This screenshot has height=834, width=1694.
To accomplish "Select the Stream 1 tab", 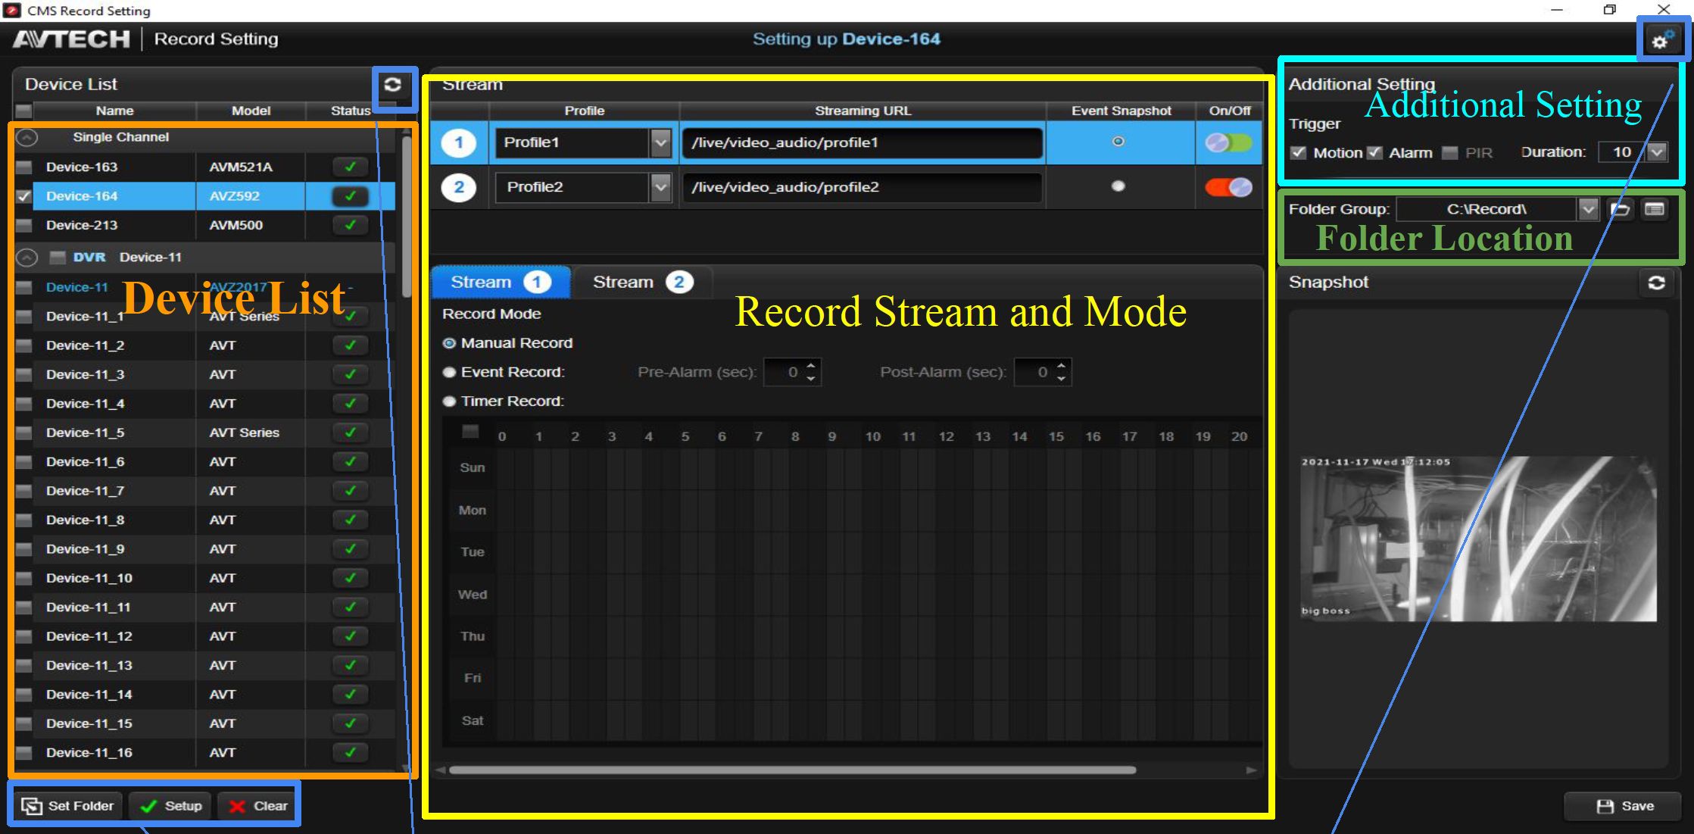I will [x=500, y=283].
